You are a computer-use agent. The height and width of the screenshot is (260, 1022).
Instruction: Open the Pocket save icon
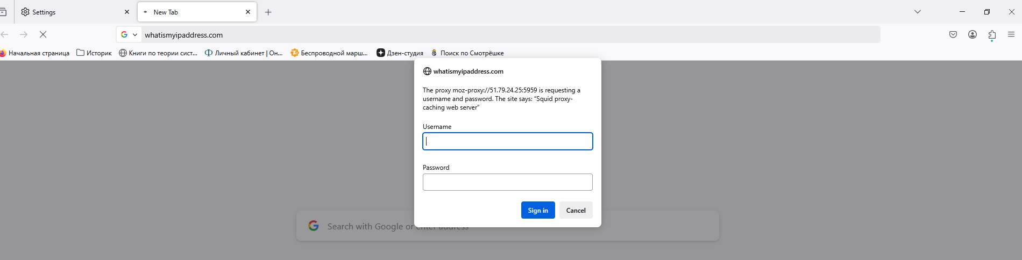click(x=953, y=35)
